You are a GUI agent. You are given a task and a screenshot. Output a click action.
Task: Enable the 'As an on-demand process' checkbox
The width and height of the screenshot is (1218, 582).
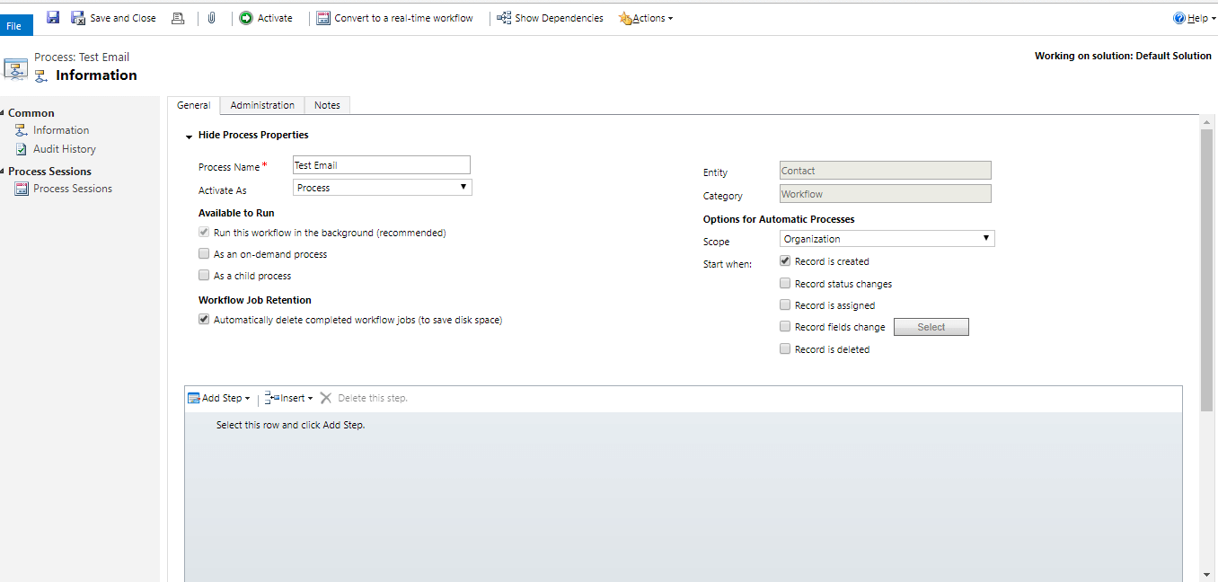204,254
